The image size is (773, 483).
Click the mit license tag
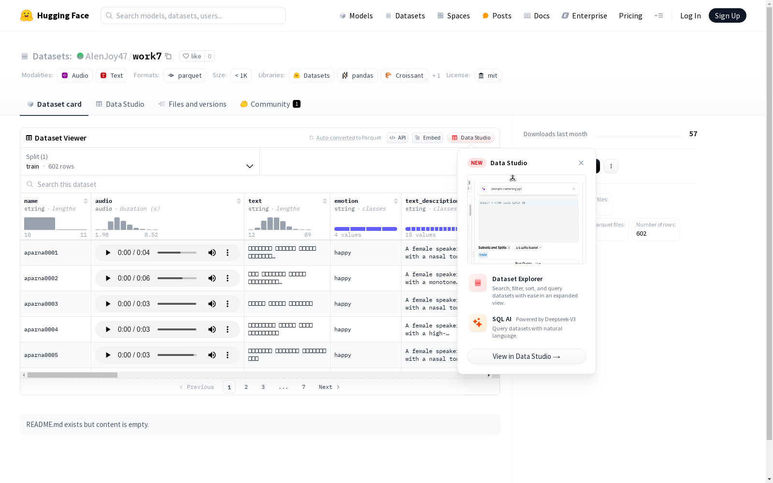pyautogui.click(x=488, y=75)
